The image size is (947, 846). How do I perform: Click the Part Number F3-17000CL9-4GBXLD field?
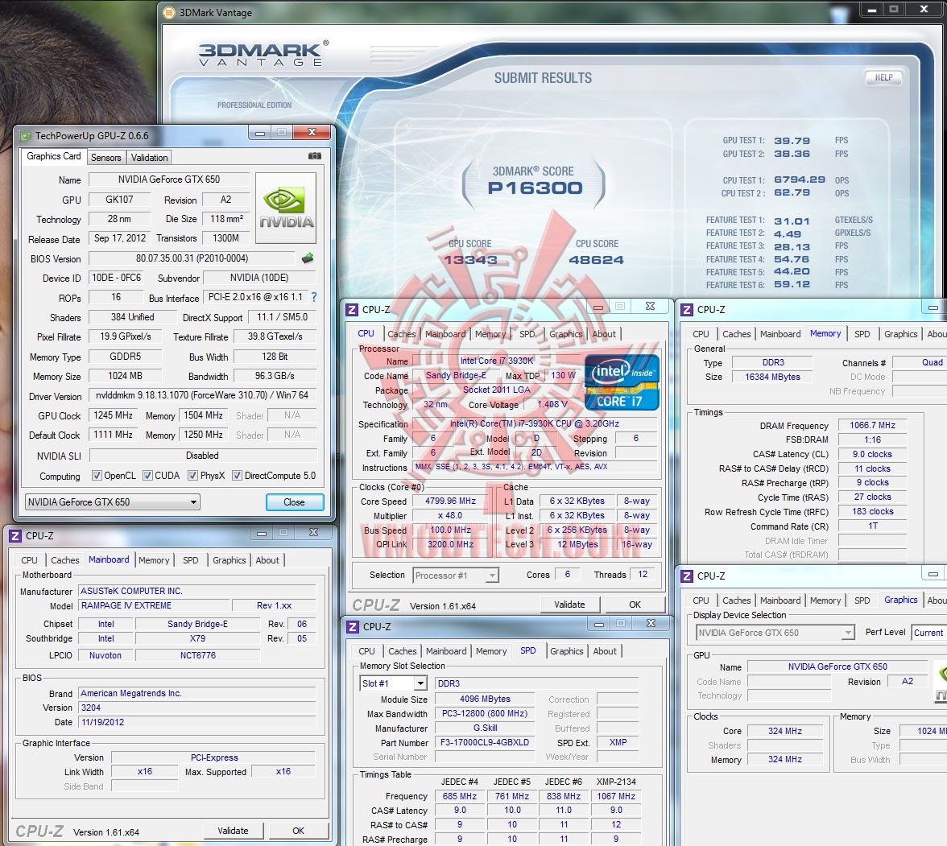click(x=485, y=742)
